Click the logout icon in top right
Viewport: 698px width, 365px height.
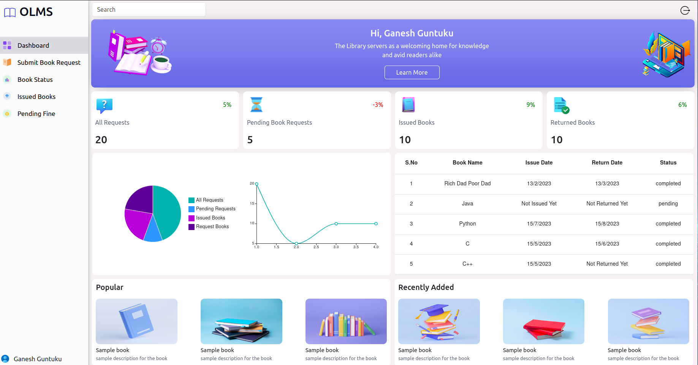(685, 10)
